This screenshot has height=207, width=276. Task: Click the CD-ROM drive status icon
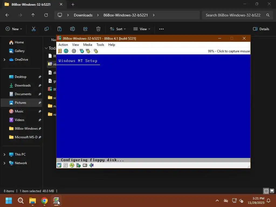pyautogui.click(x=72, y=165)
